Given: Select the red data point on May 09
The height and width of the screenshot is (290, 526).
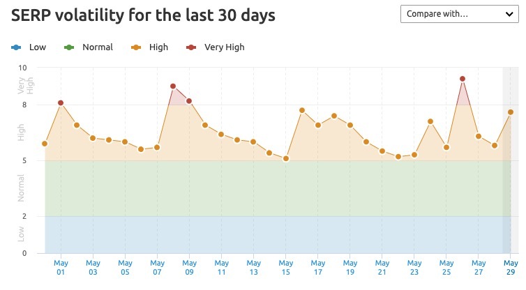Looking at the screenshot, I should (x=189, y=101).
